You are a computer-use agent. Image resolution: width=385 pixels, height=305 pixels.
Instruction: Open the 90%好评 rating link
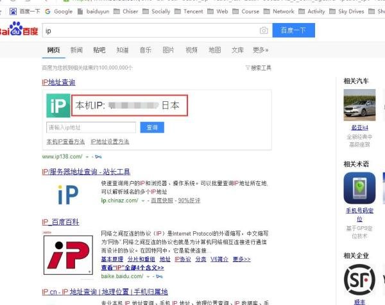[x=189, y=201]
